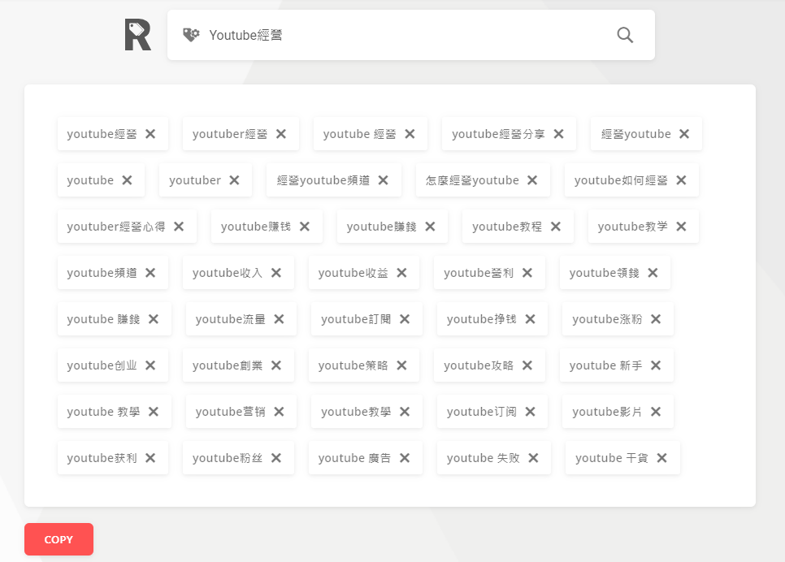Delete the youtube赚钱 tag

click(x=305, y=227)
